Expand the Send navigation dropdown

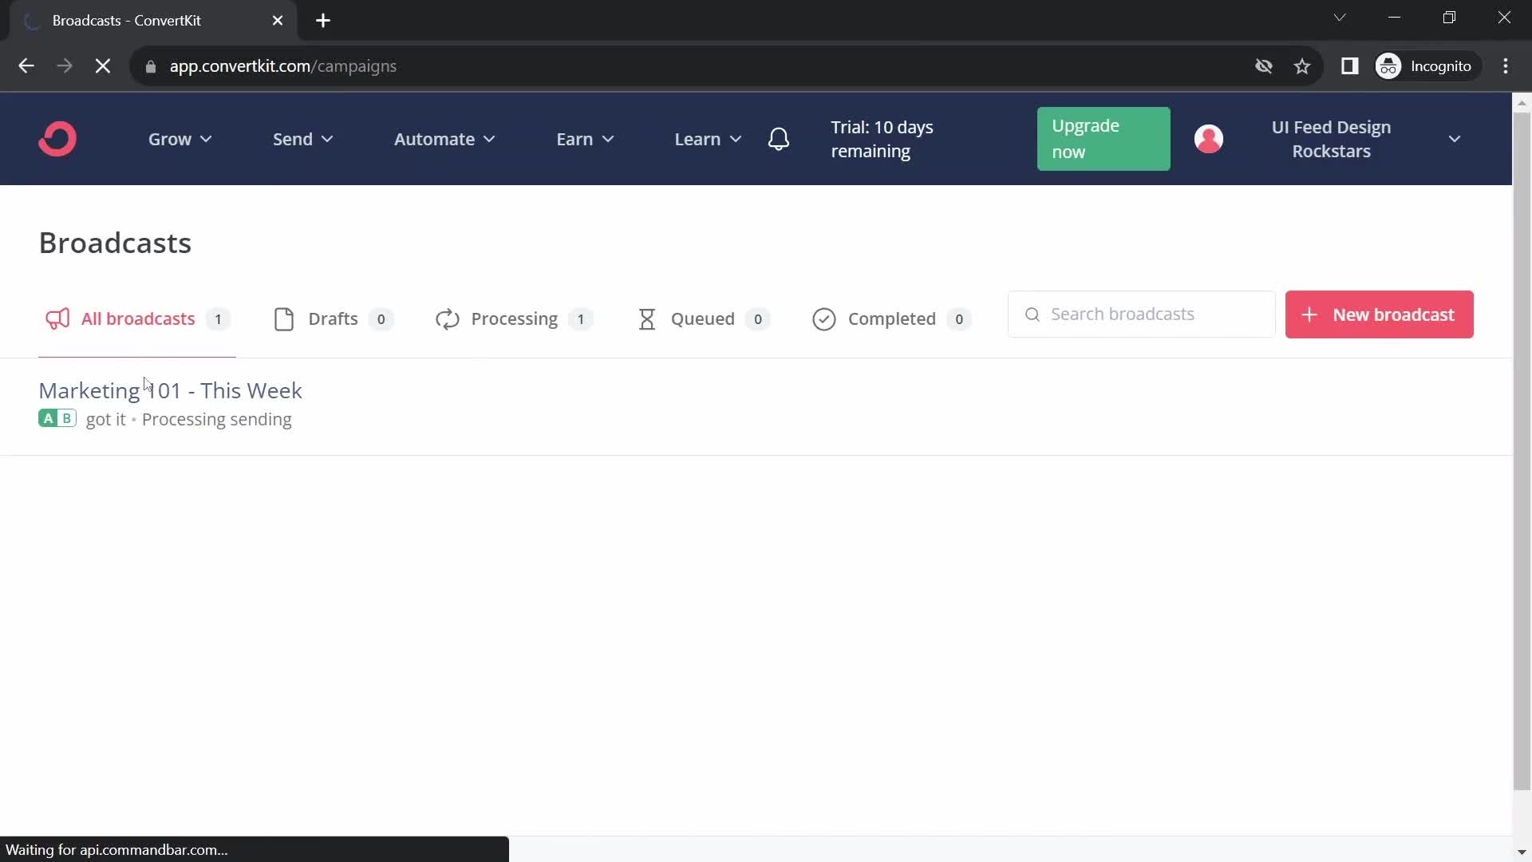(302, 139)
